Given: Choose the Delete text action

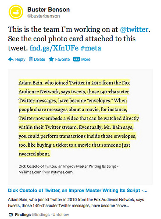Looking at the screenshot, I should pyautogui.click(x=39, y=60).
